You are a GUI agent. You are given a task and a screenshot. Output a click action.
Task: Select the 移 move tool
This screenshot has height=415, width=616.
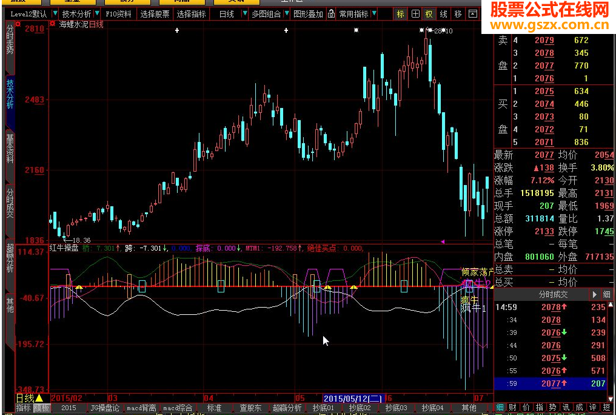pyautogui.click(x=458, y=14)
